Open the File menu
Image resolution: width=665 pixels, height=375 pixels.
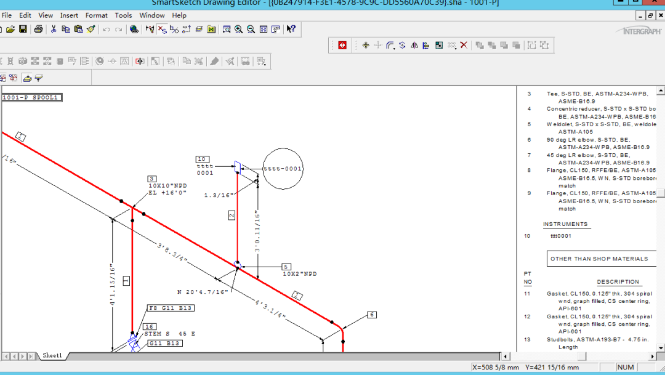pos(7,15)
